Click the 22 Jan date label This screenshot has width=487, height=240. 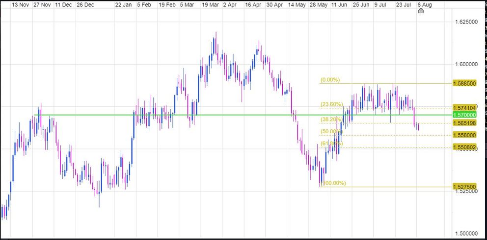[124, 5]
